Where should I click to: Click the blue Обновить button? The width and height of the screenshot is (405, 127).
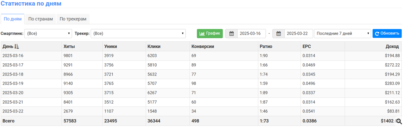pyautogui.click(x=387, y=34)
